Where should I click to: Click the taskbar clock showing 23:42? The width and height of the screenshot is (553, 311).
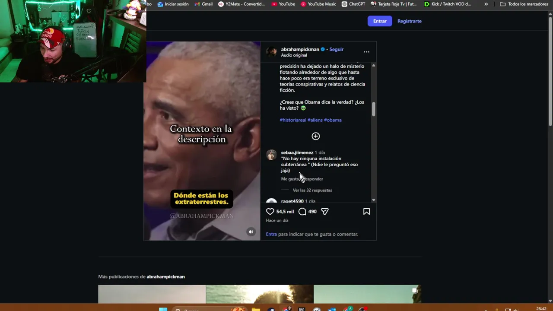pyautogui.click(x=541, y=309)
